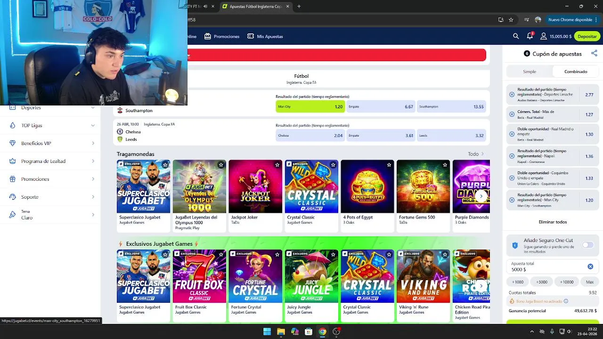Open Promociones in the top navigation
This screenshot has width=603, height=339.
coord(222,36)
